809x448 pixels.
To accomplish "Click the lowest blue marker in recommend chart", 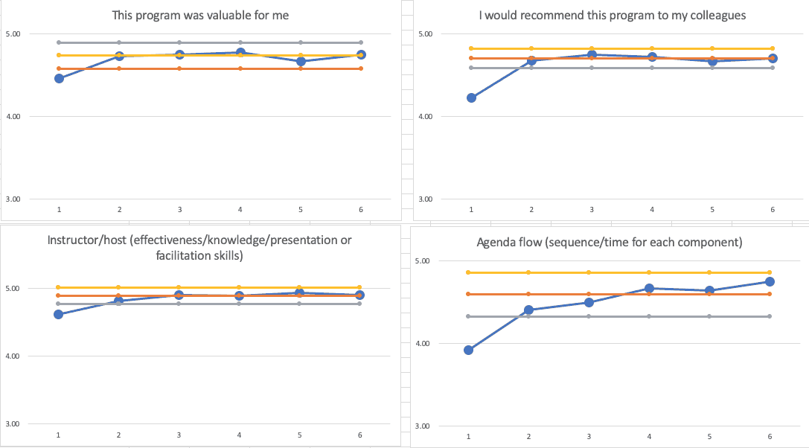I will (x=471, y=97).
